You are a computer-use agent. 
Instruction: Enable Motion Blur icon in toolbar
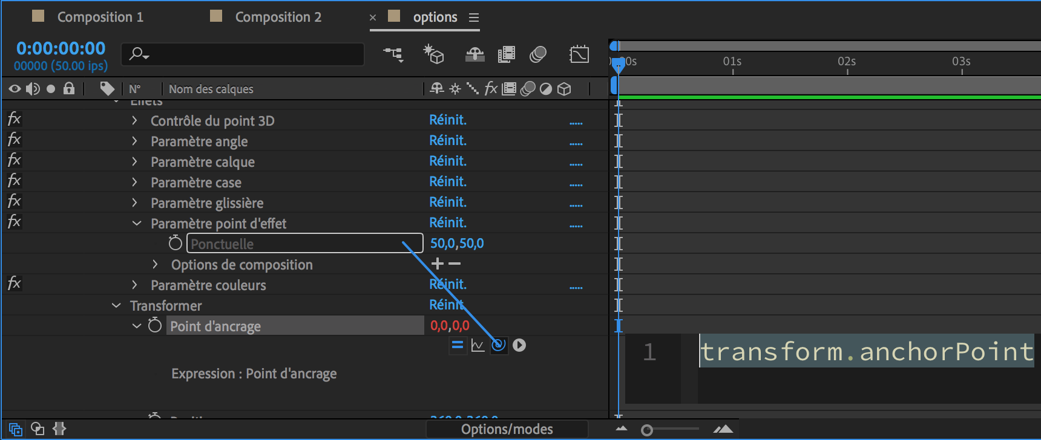(x=538, y=54)
